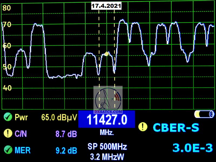
Task: Select the 3.2 MHzW bandwidth setting
Action: (x=107, y=156)
